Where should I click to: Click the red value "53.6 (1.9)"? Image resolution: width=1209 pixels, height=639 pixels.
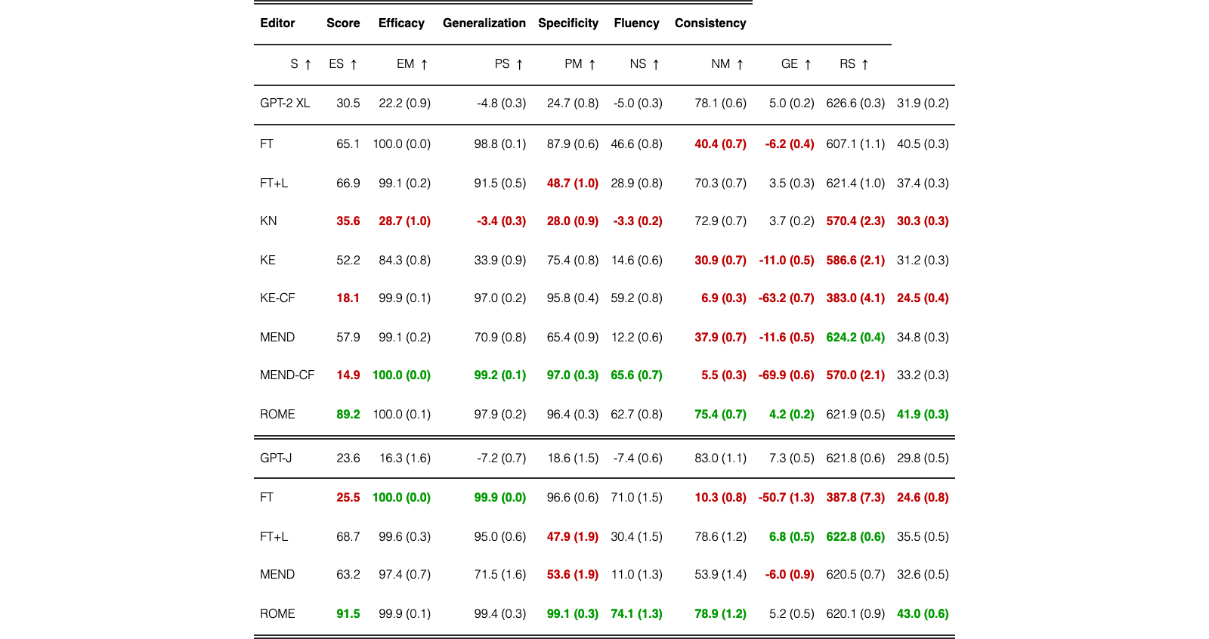click(x=573, y=575)
